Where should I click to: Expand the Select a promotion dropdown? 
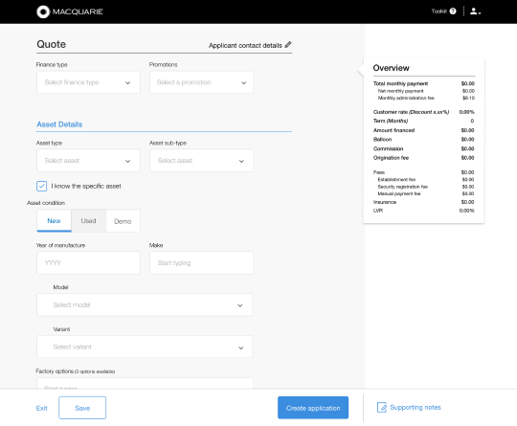[x=201, y=82]
